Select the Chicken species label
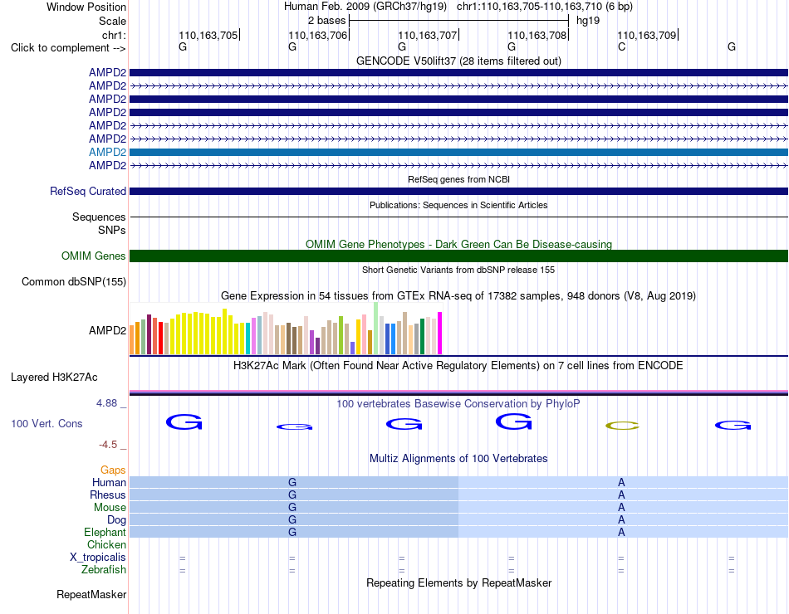This screenshot has height=614, width=789. click(x=106, y=544)
